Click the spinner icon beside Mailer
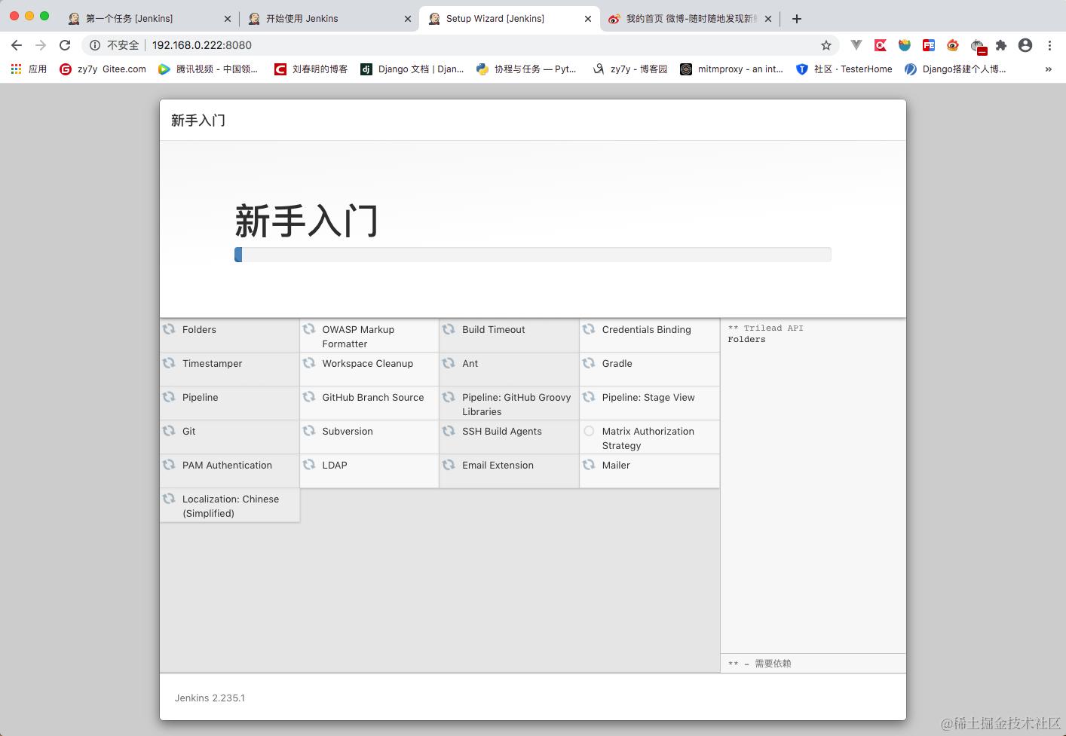The image size is (1066, 736). tap(589, 465)
